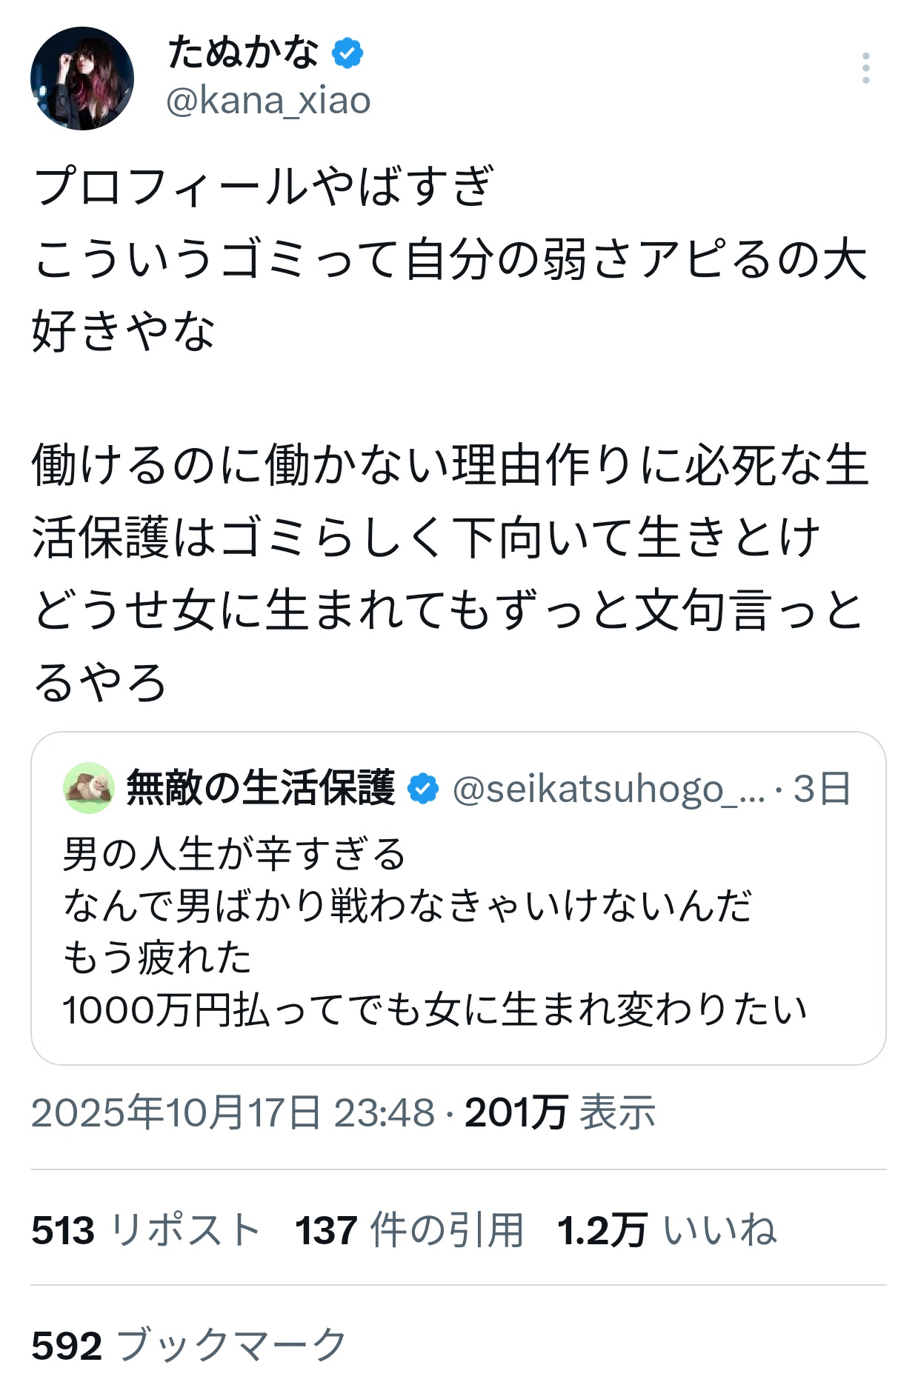Open the three-dot more options menu
The width and height of the screenshot is (918, 1382).
(x=865, y=68)
